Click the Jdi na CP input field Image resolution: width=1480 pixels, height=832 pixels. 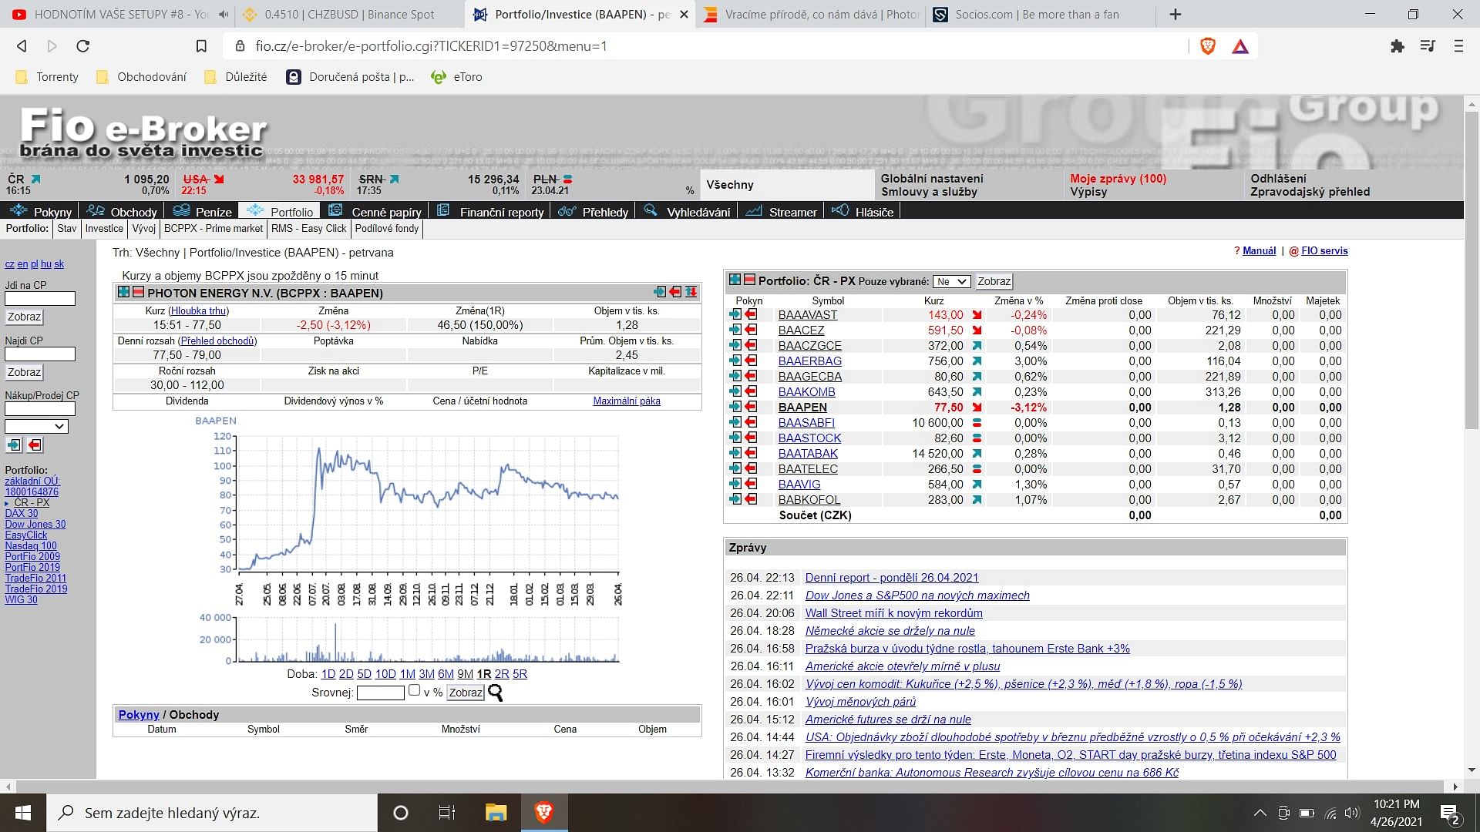coord(40,298)
